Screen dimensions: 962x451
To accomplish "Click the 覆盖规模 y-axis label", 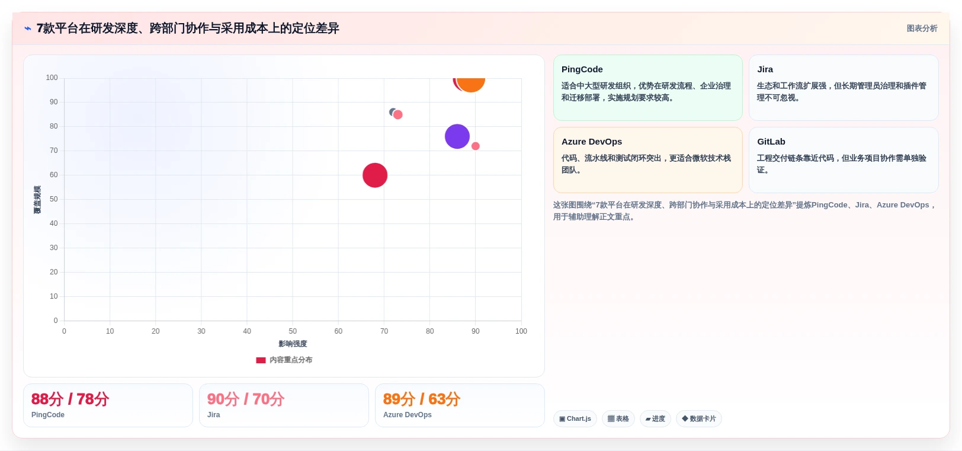I will coord(37,200).
